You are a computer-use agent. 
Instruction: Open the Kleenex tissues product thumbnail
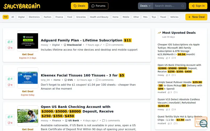(28, 78)
